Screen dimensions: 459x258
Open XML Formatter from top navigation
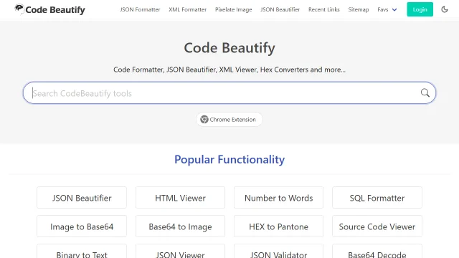[x=188, y=9]
